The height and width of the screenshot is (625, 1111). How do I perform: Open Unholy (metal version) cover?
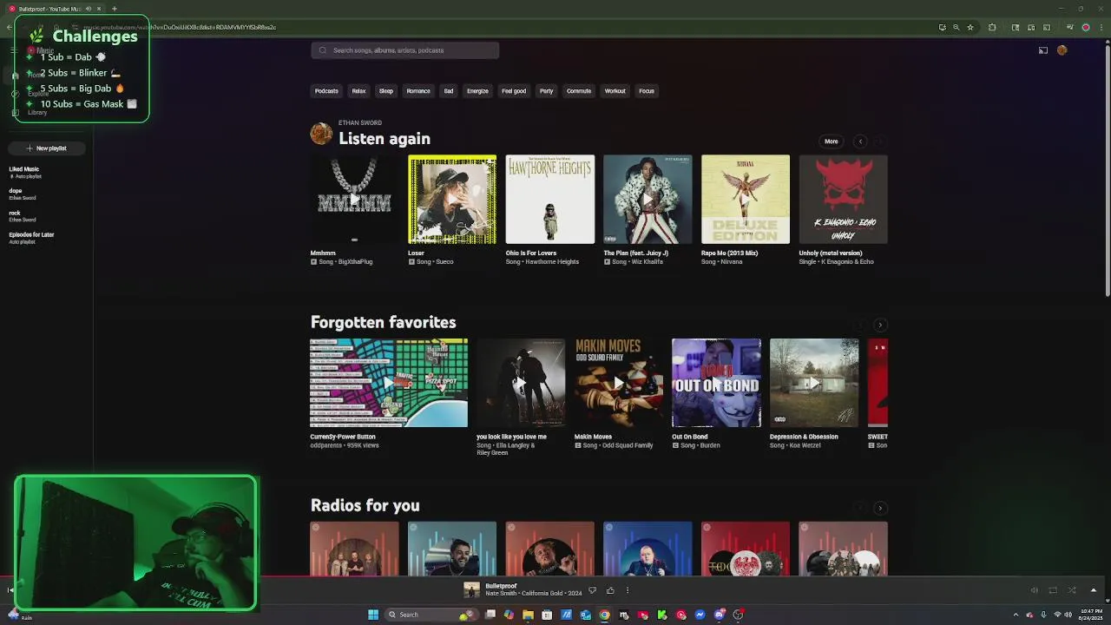pos(843,200)
